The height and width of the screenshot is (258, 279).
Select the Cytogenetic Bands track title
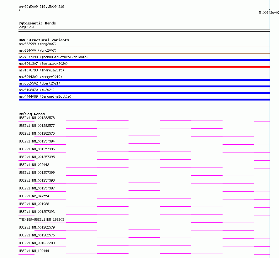tap(37, 23)
